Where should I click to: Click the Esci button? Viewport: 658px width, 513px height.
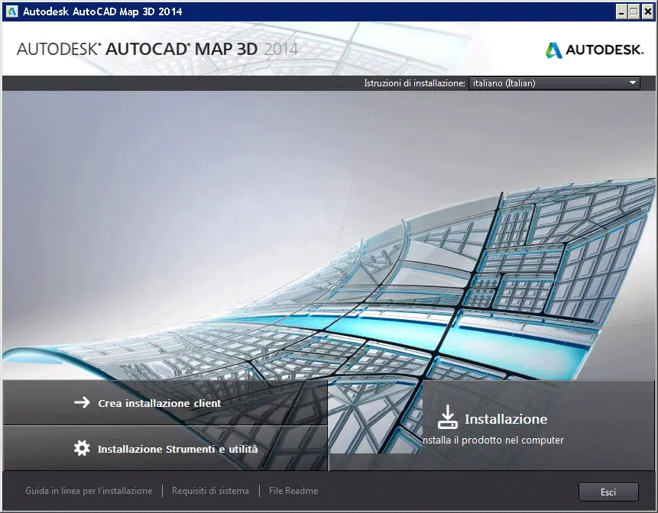[x=608, y=492]
